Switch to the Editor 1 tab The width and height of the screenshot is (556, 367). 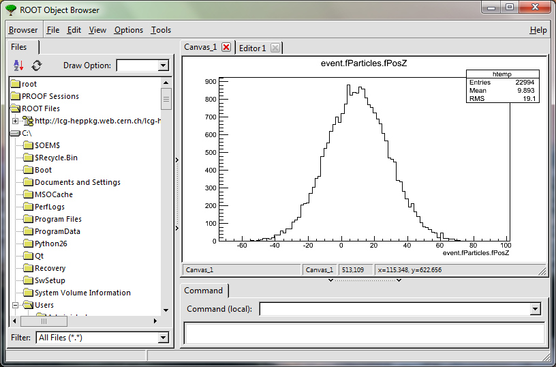[x=252, y=48]
